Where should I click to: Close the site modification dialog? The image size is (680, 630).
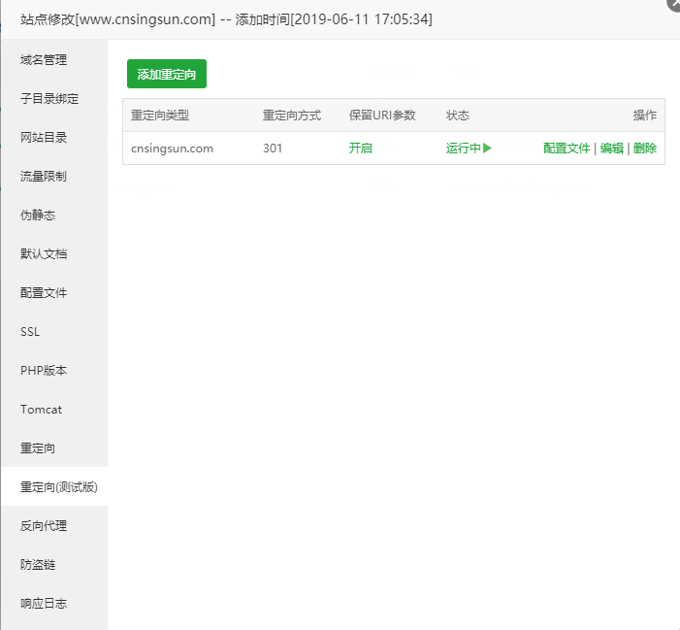[x=674, y=3]
